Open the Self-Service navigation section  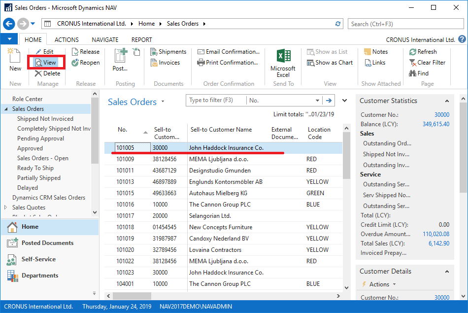(50, 259)
